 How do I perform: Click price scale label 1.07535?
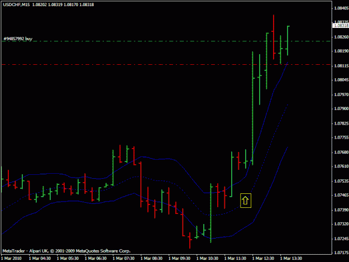[341, 181]
